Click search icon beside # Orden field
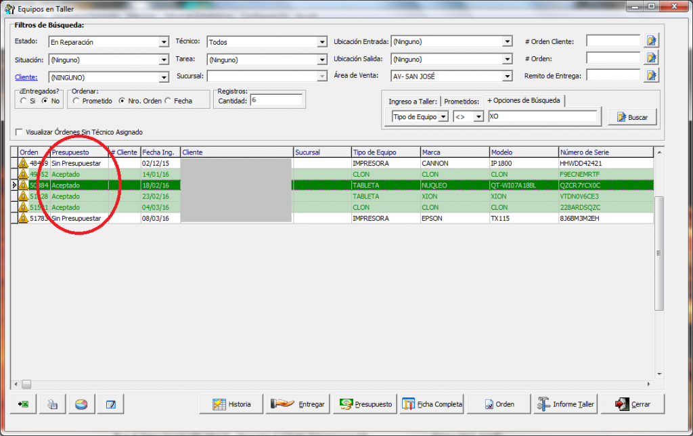 pos(652,58)
